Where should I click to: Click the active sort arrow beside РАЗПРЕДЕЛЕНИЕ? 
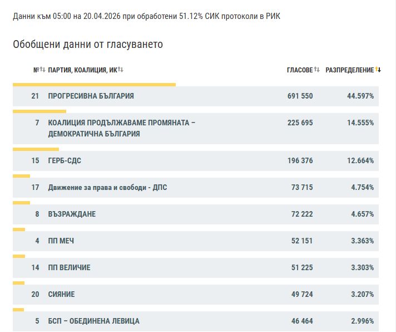tap(378, 70)
